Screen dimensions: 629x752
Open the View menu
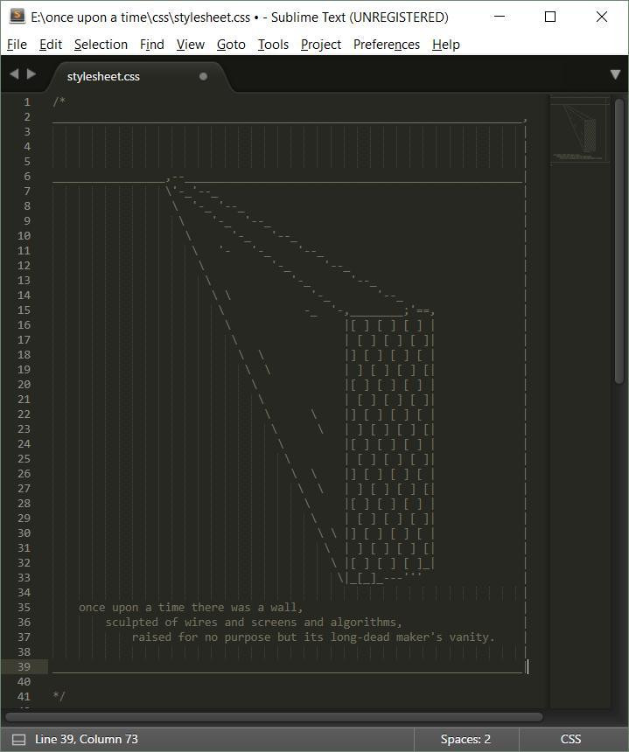[191, 44]
